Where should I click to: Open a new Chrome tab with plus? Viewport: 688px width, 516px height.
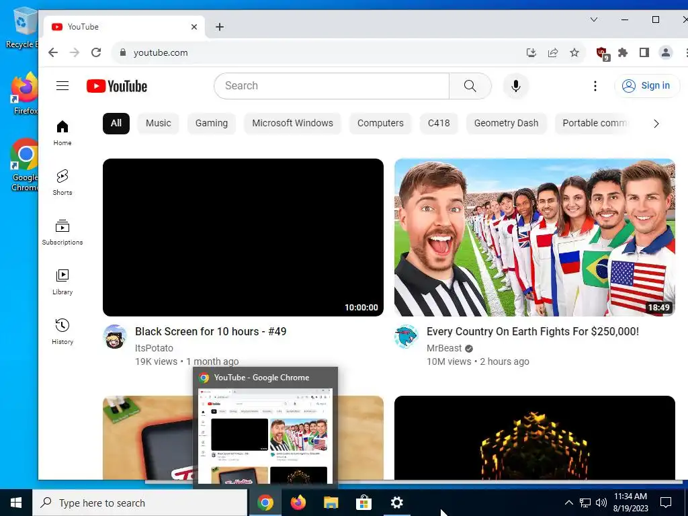pos(220,27)
